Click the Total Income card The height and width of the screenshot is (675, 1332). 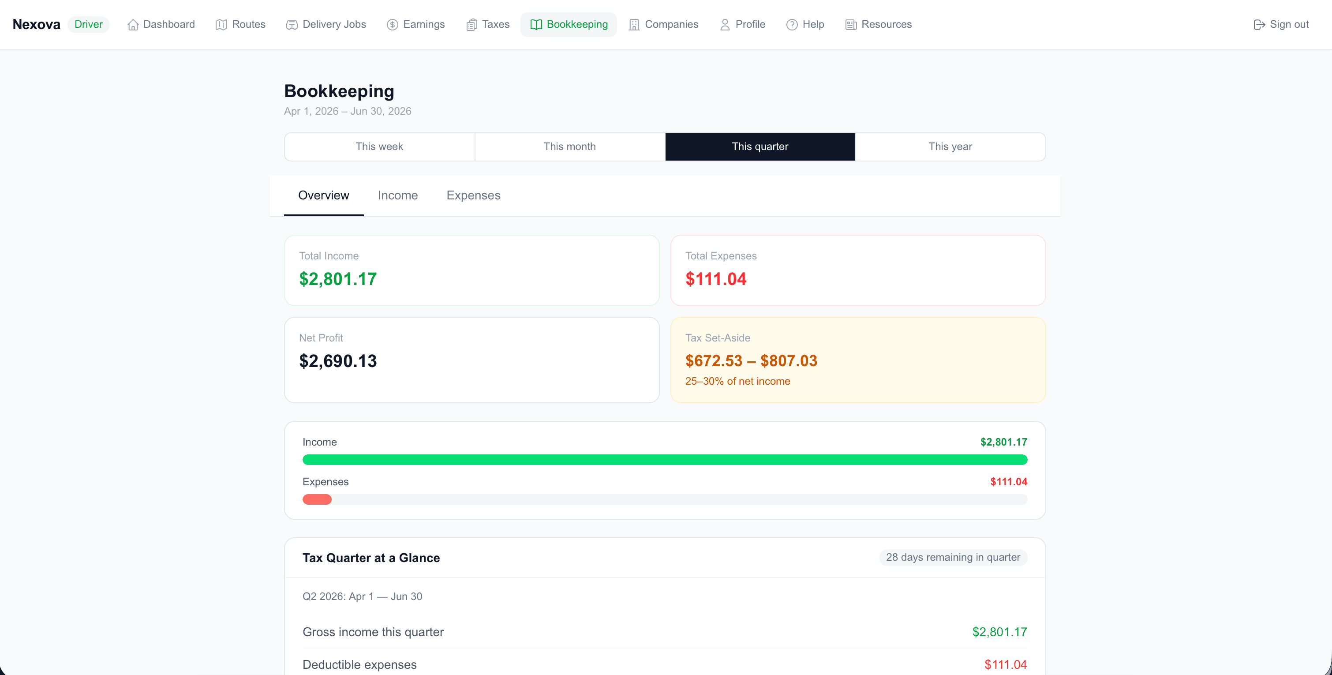[x=471, y=270]
